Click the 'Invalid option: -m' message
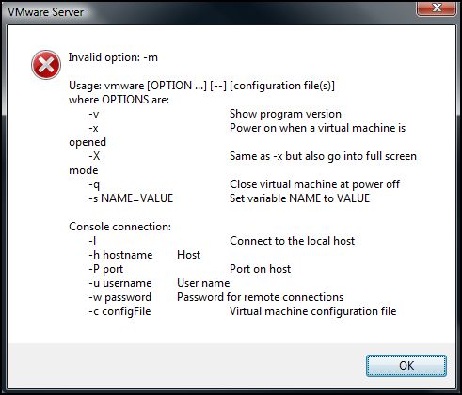 (x=113, y=57)
